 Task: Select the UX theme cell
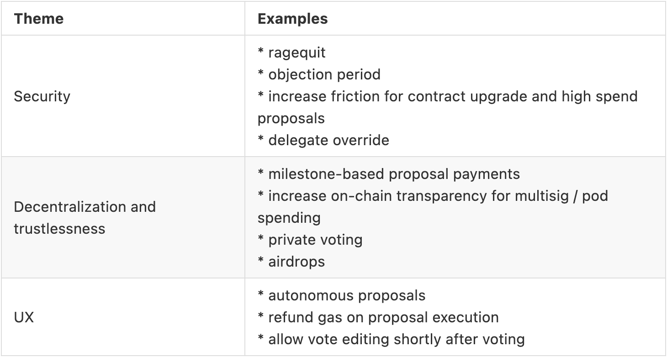point(24,317)
